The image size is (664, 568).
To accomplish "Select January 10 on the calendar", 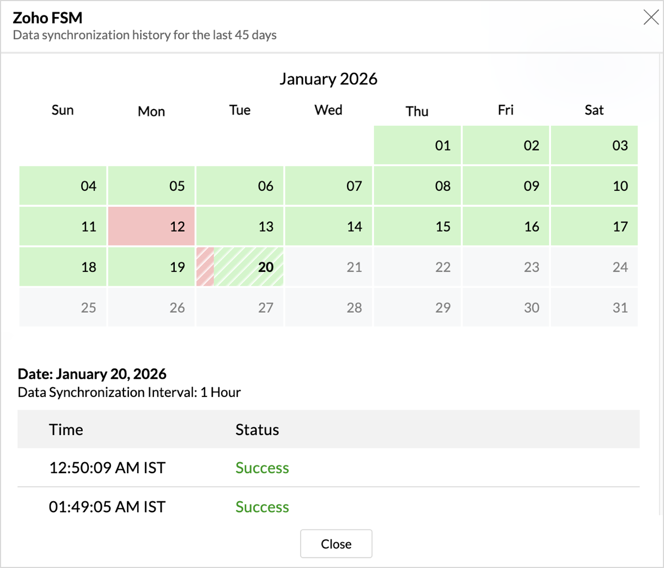I will point(595,186).
